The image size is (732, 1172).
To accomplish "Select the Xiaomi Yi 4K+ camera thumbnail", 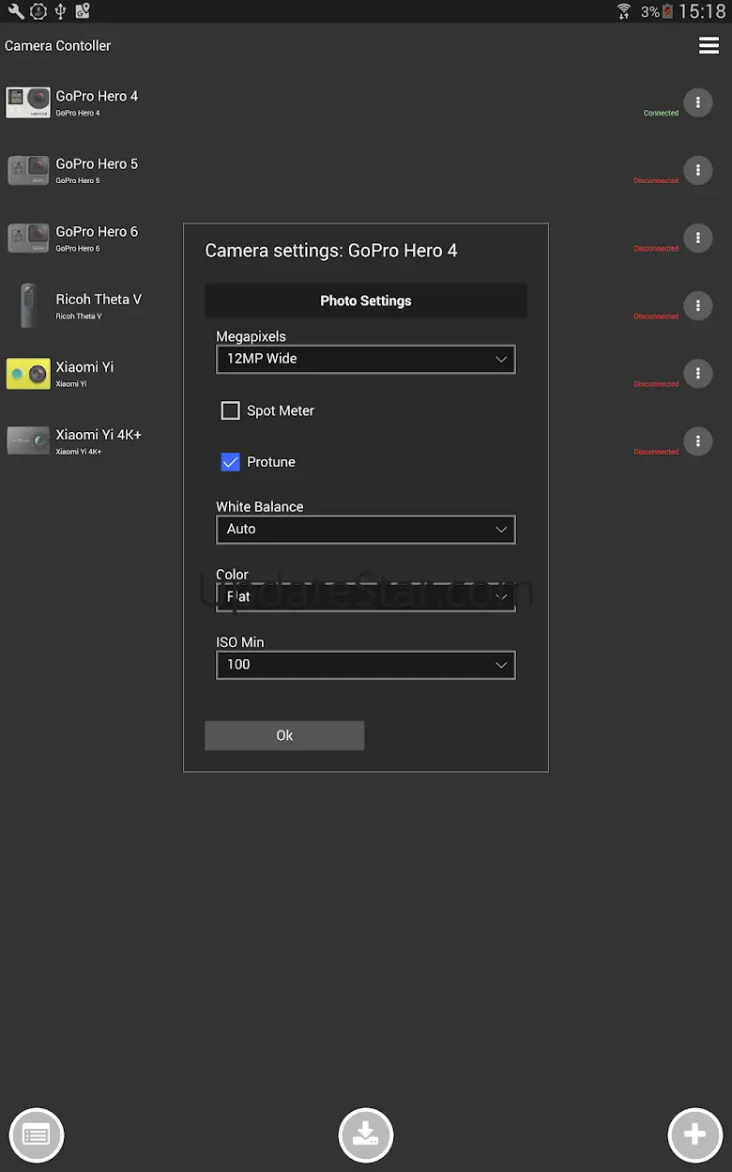I will click(28, 440).
